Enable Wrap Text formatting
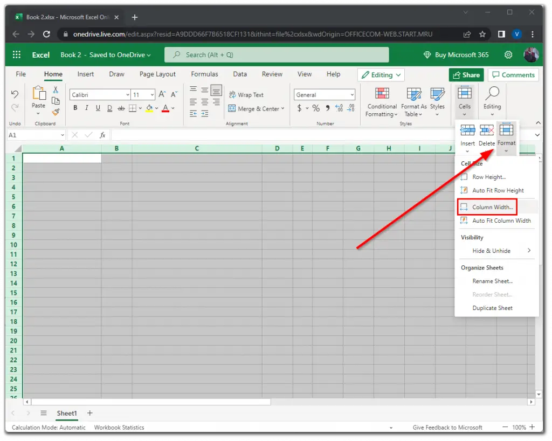 tap(246, 94)
